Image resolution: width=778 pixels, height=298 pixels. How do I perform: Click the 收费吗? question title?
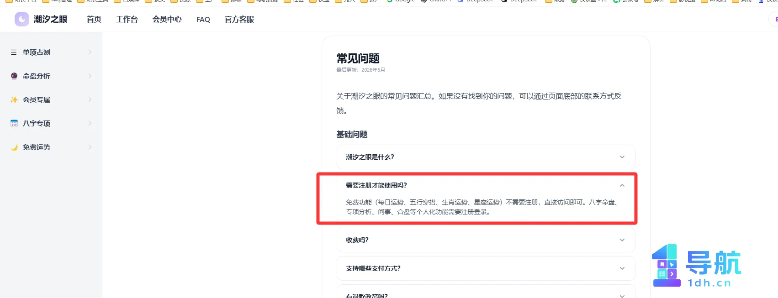point(357,240)
